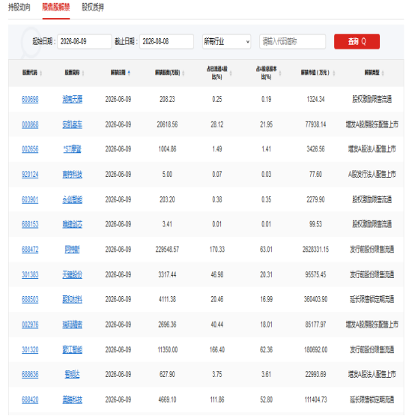415x416 pixels.
Task: Open stock code link 688472
Action: (30, 250)
